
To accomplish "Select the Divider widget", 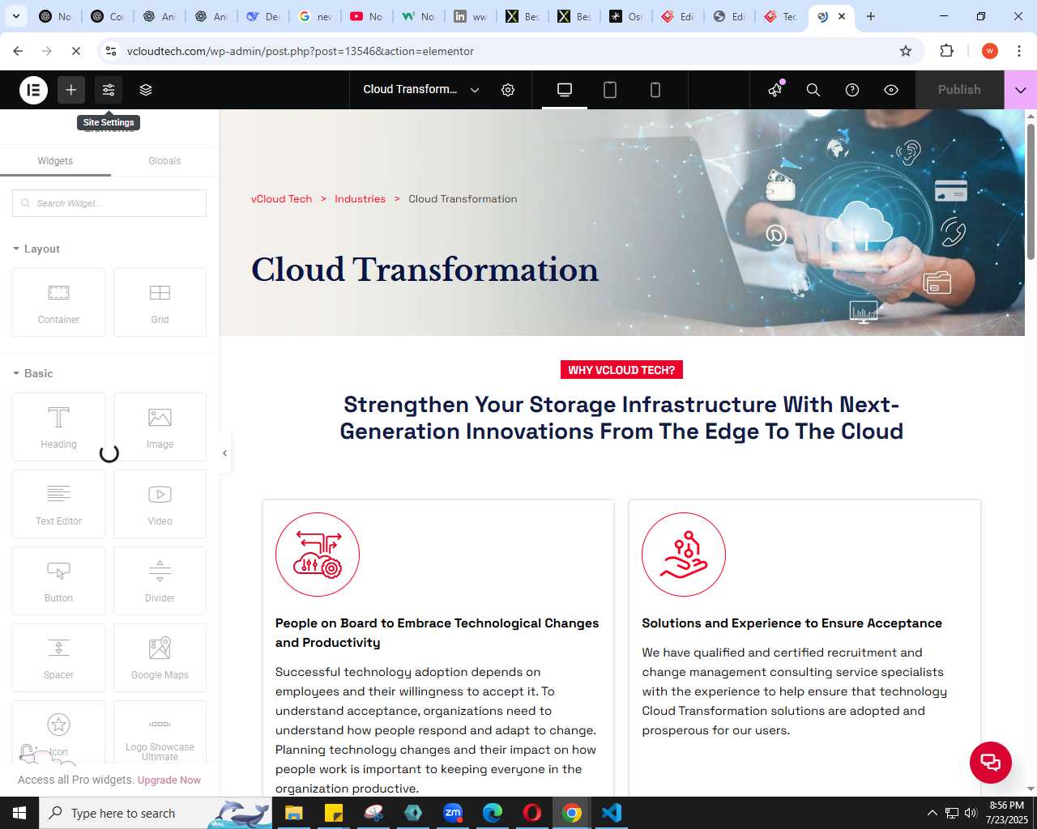I will (x=160, y=580).
